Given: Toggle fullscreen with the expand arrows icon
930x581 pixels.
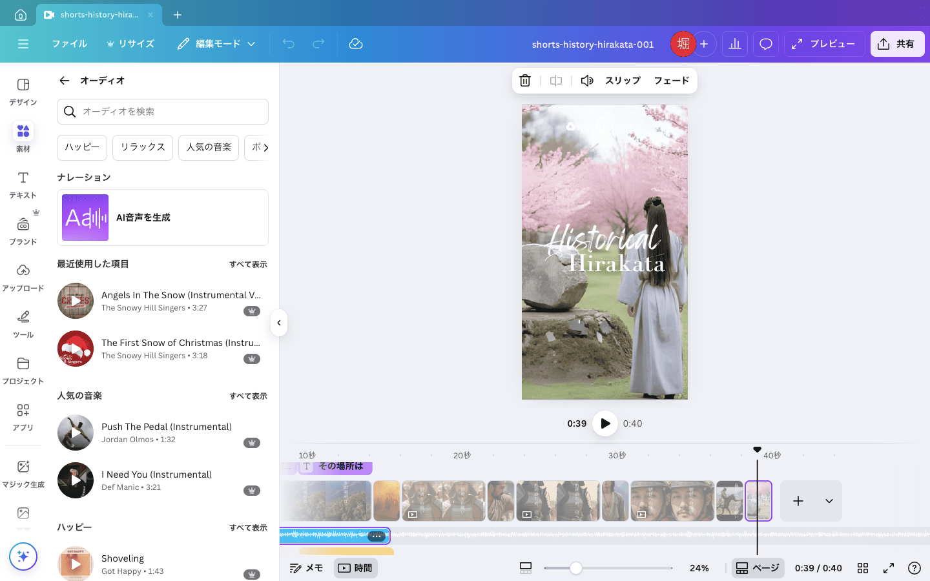Looking at the screenshot, I should pos(889,568).
